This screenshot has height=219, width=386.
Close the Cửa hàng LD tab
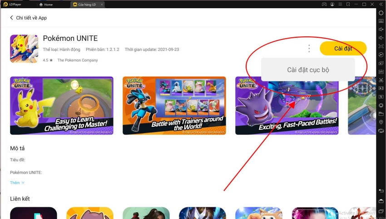point(102,5)
